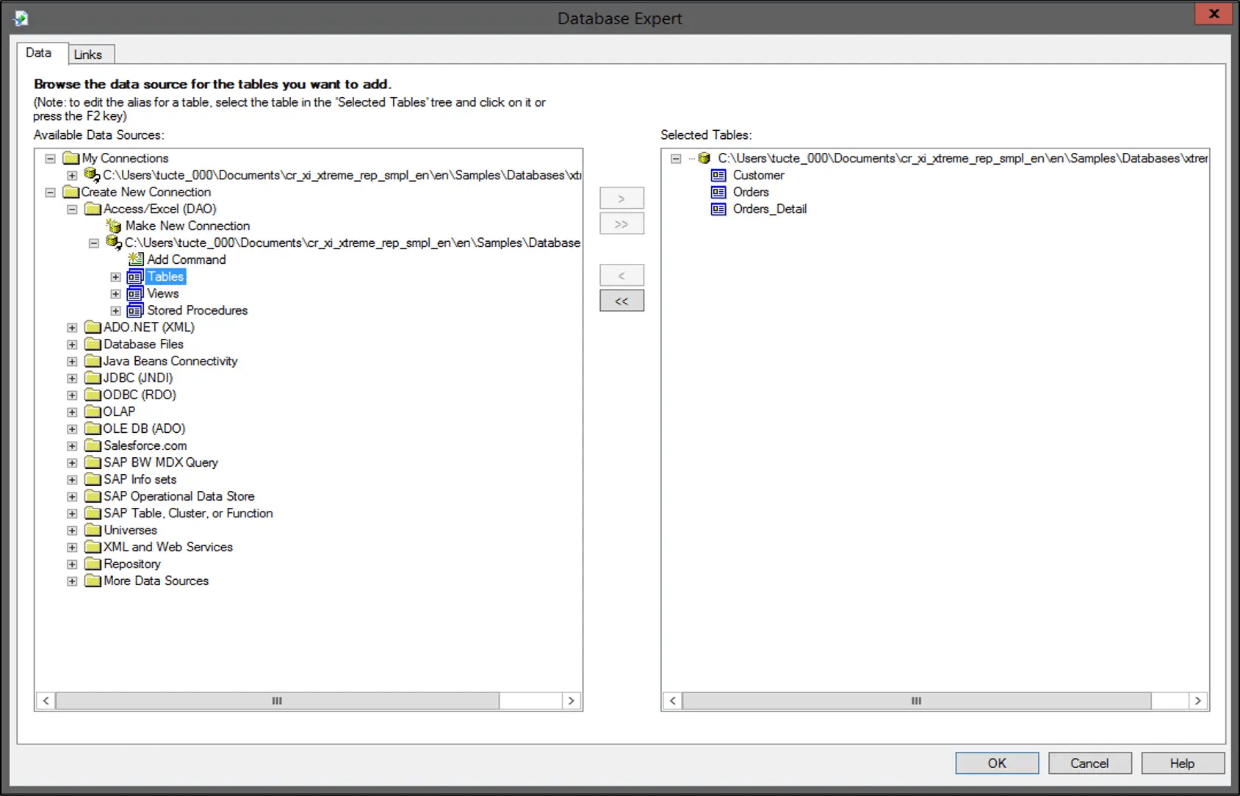Image resolution: width=1240 pixels, height=796 pixels.
Task: Click the Make New Connection icon
Action: [x=114, y=226]
